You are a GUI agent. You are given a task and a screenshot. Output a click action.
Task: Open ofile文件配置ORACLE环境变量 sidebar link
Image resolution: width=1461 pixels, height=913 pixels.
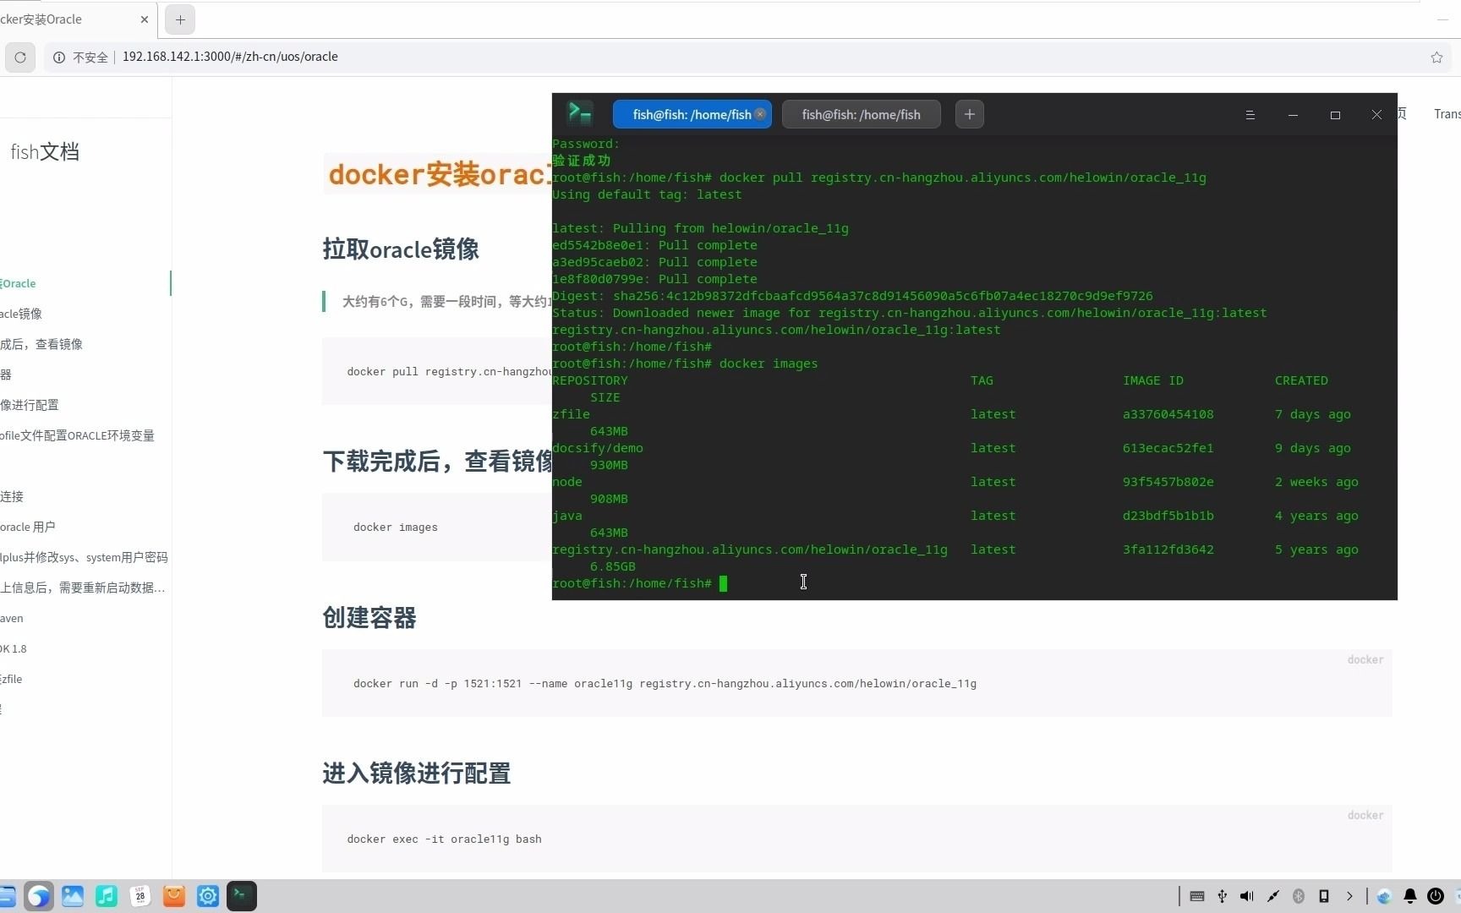pyautogui.click(x=77, y=435)
